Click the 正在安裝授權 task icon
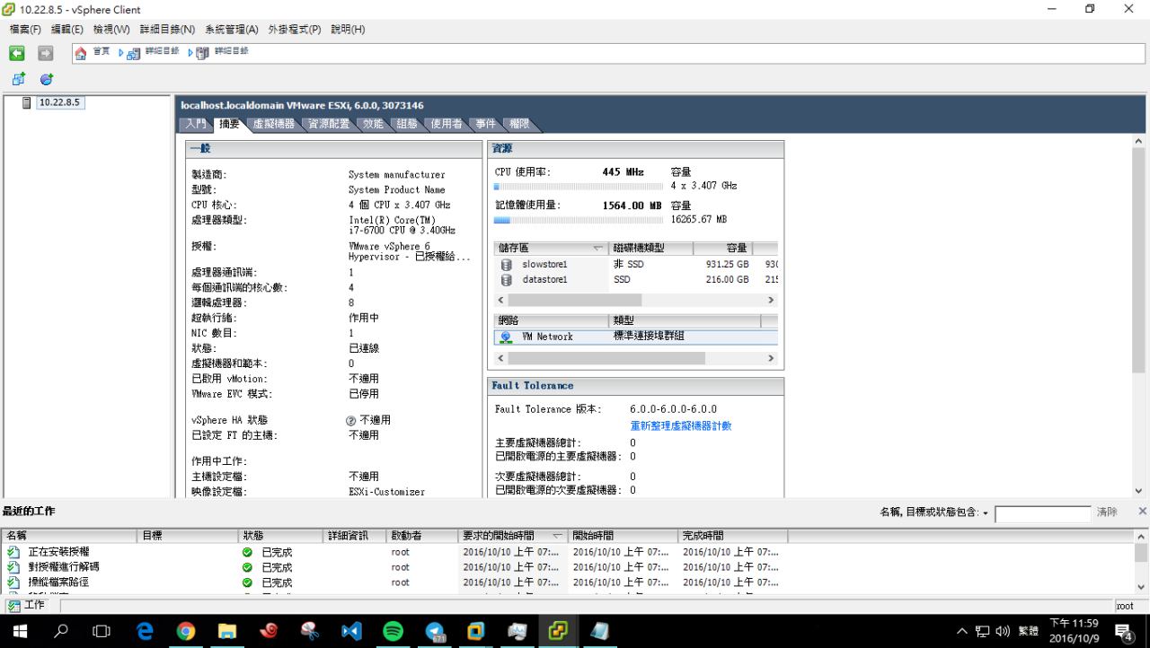 click(13, 552)
